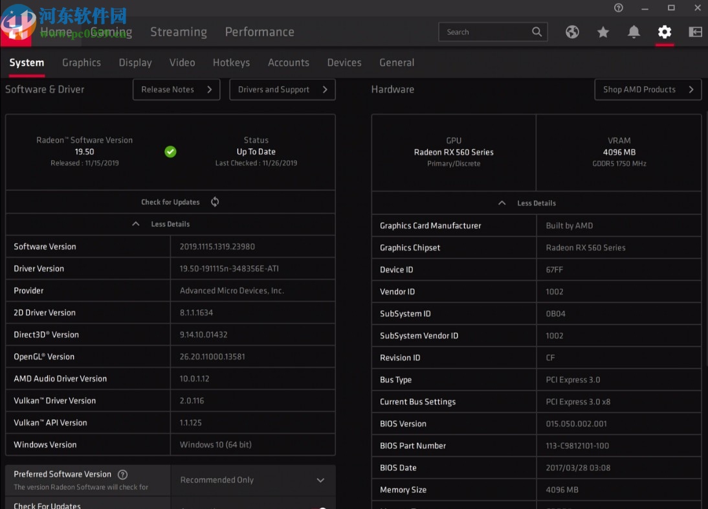Switch to the Hotkeys tab
Viewport: 708px width, 509px height.
[x=231, y=63]
